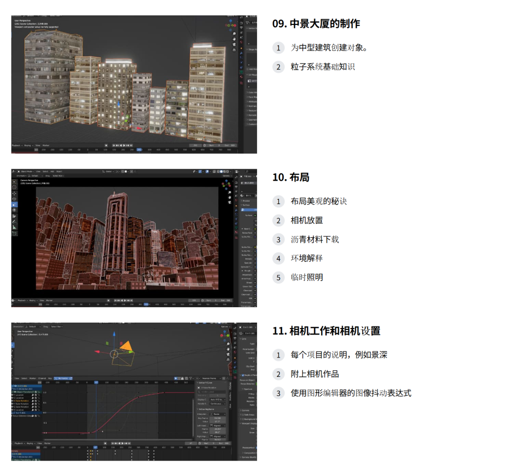510x468 pixels.
Task: Click active Scale tool in section 10 screenshot
Action: [x=14, y=205]
